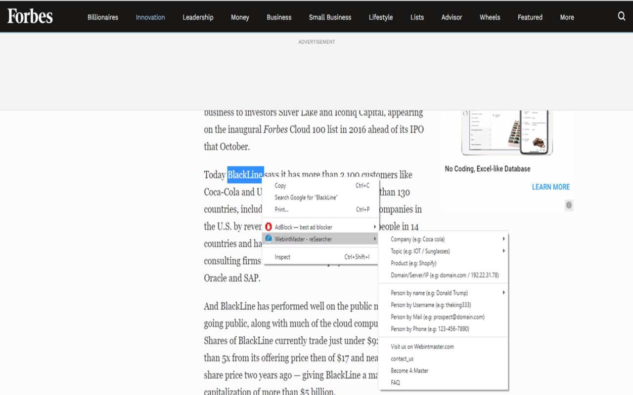Viewport: 633px width, 395px height.
Task: Click "Oracle and SAP." text
Action: [x=232, y=278]
